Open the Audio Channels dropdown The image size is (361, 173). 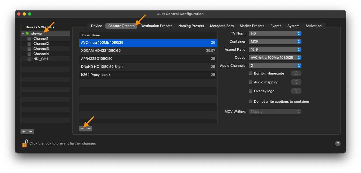(275, 66)
